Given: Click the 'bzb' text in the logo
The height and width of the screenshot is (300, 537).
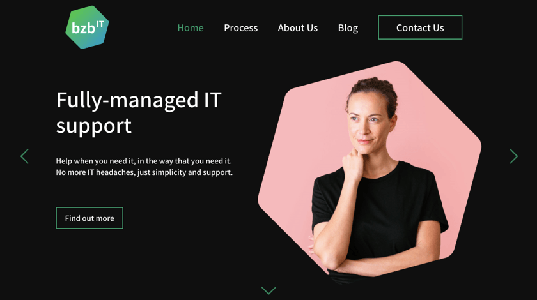Looking at the screenshot, I should click(x=83, y=28).
